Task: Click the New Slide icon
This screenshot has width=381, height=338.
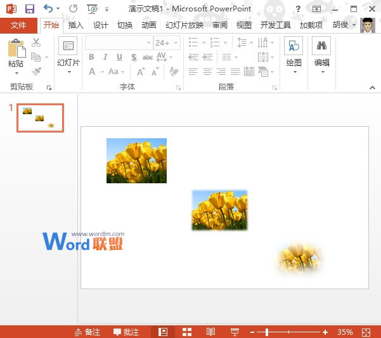Action: click(68, 46)
